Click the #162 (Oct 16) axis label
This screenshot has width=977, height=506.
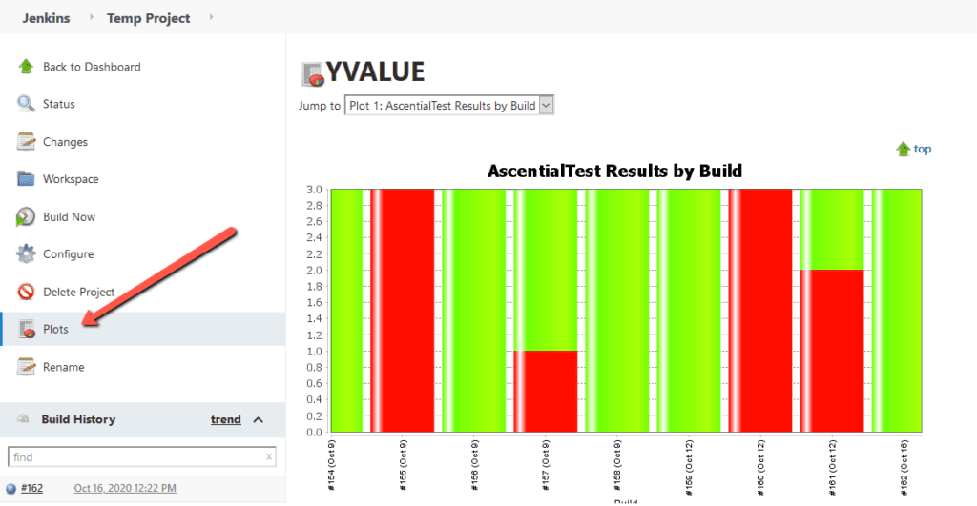point(904,468)
